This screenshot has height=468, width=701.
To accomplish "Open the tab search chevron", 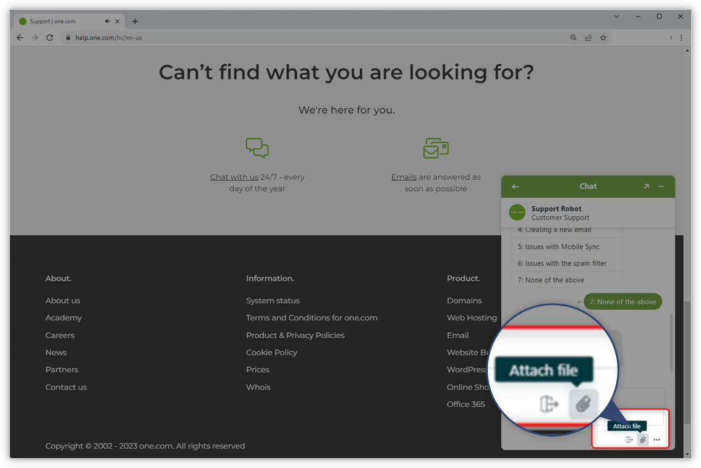I will [x=616, y=16].
